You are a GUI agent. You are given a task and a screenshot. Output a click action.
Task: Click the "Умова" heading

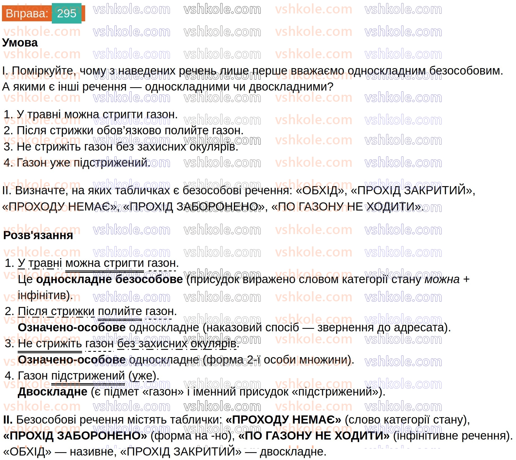20,43
